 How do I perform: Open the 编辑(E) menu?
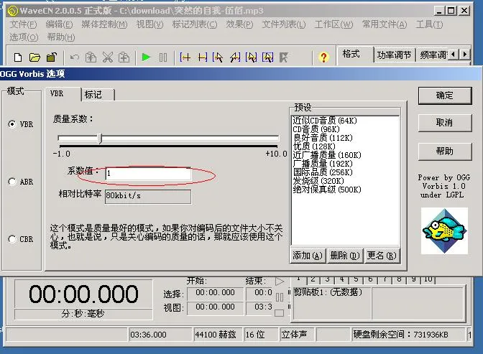tap(59, 24)
